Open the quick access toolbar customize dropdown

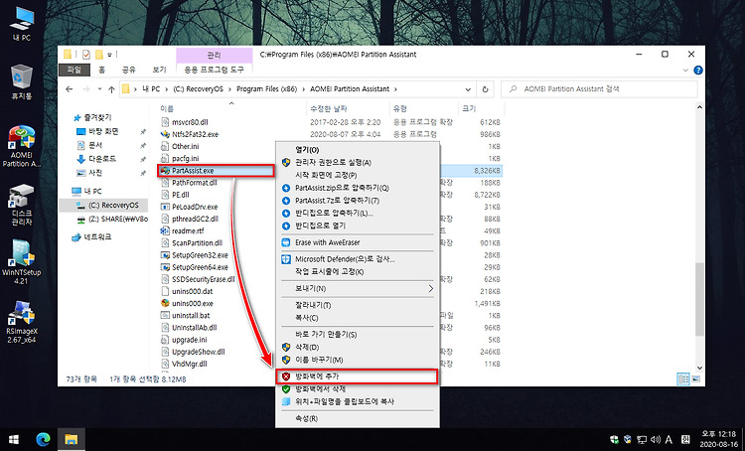(109, 55)
